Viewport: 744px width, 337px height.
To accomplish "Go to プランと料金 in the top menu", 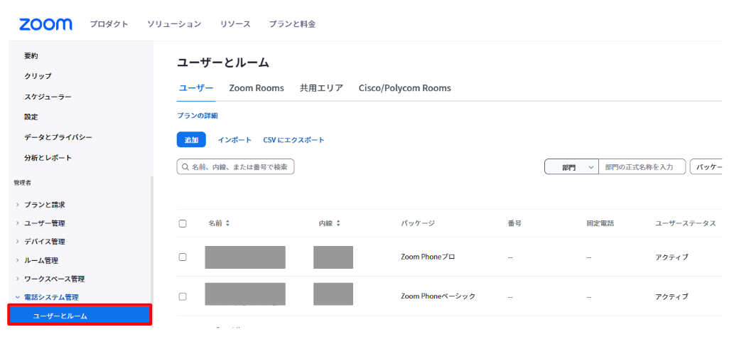I will [292, 24].
